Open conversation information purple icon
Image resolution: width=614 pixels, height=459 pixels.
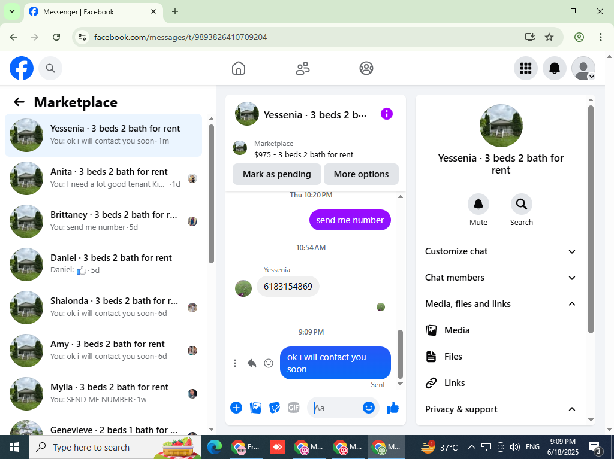387,114
